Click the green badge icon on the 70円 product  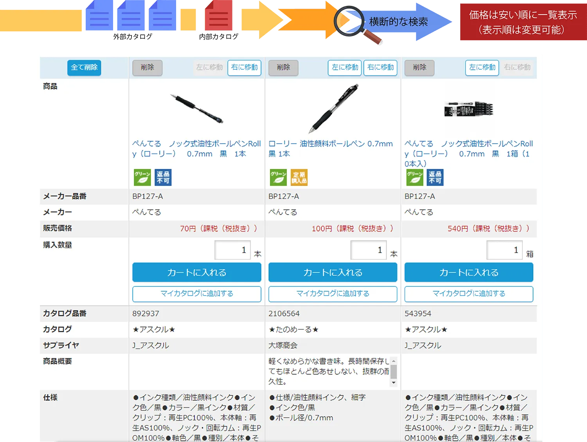(x=142, y=177)
